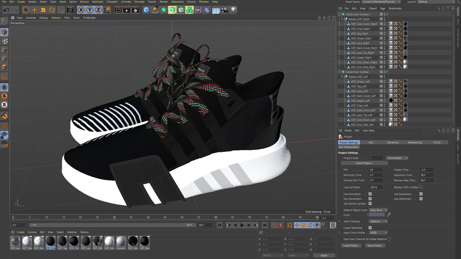461x259 pixels.
Task: Click the Color swatch in Project Settings
Action: (377, 215)
